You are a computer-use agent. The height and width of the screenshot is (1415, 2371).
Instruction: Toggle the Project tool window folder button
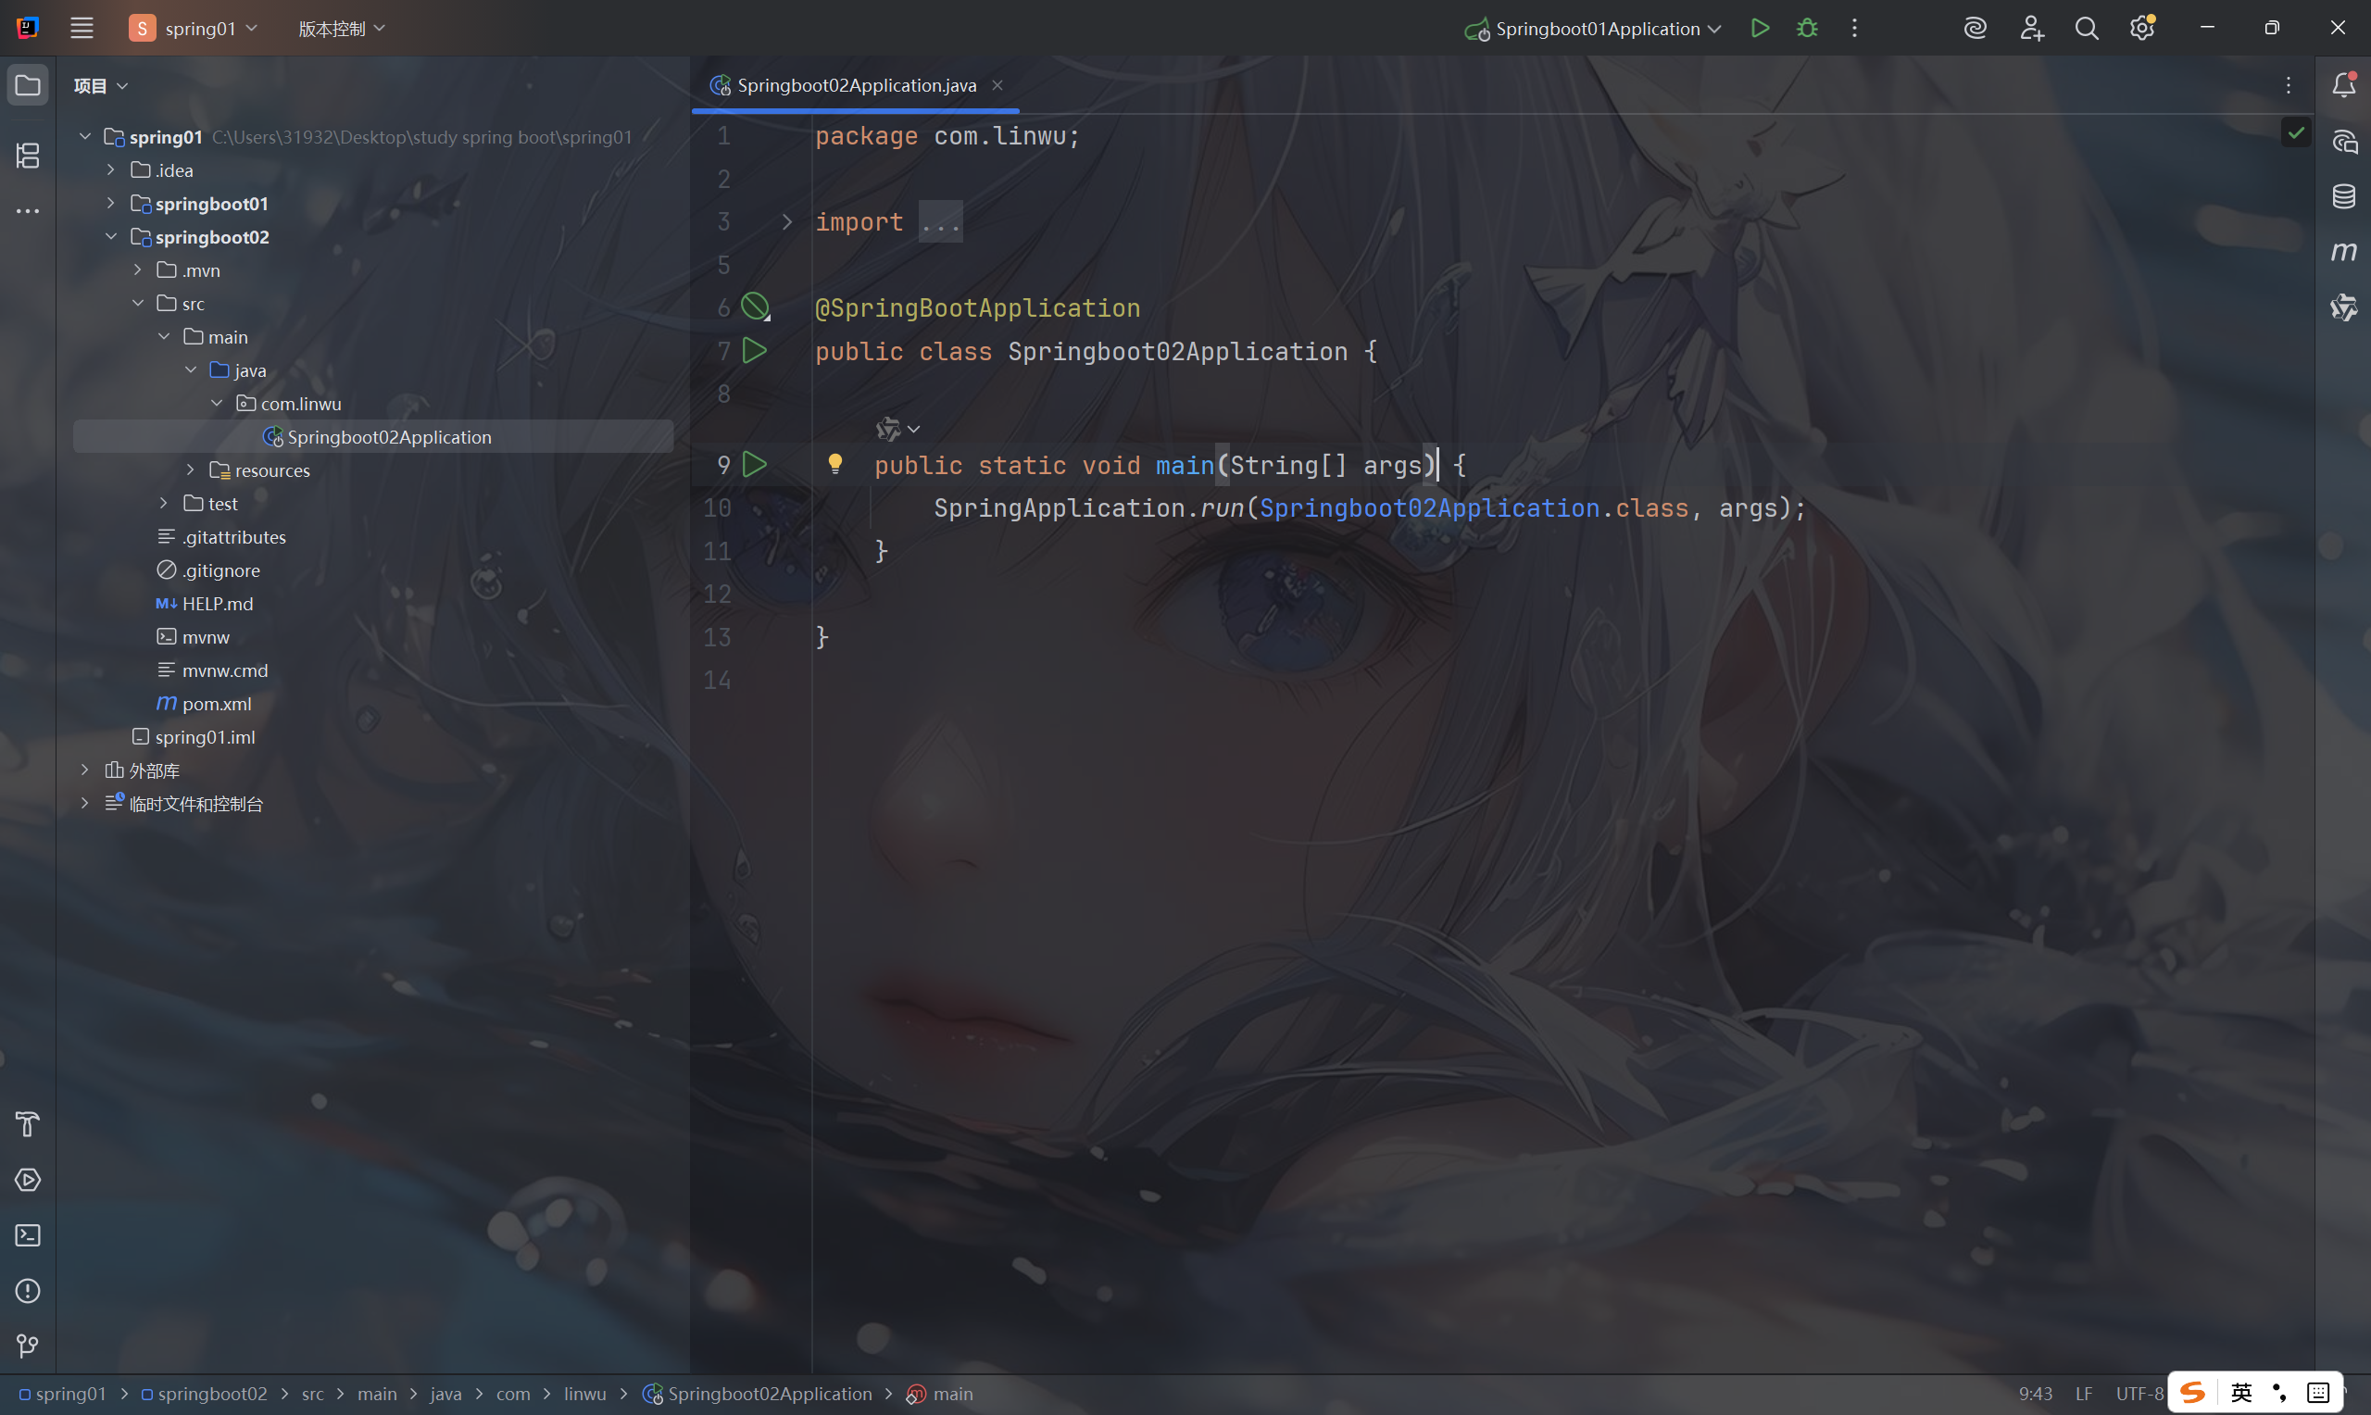pos(28,86)
